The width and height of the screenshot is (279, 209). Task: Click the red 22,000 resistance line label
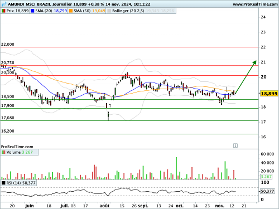tap(8, 45)
